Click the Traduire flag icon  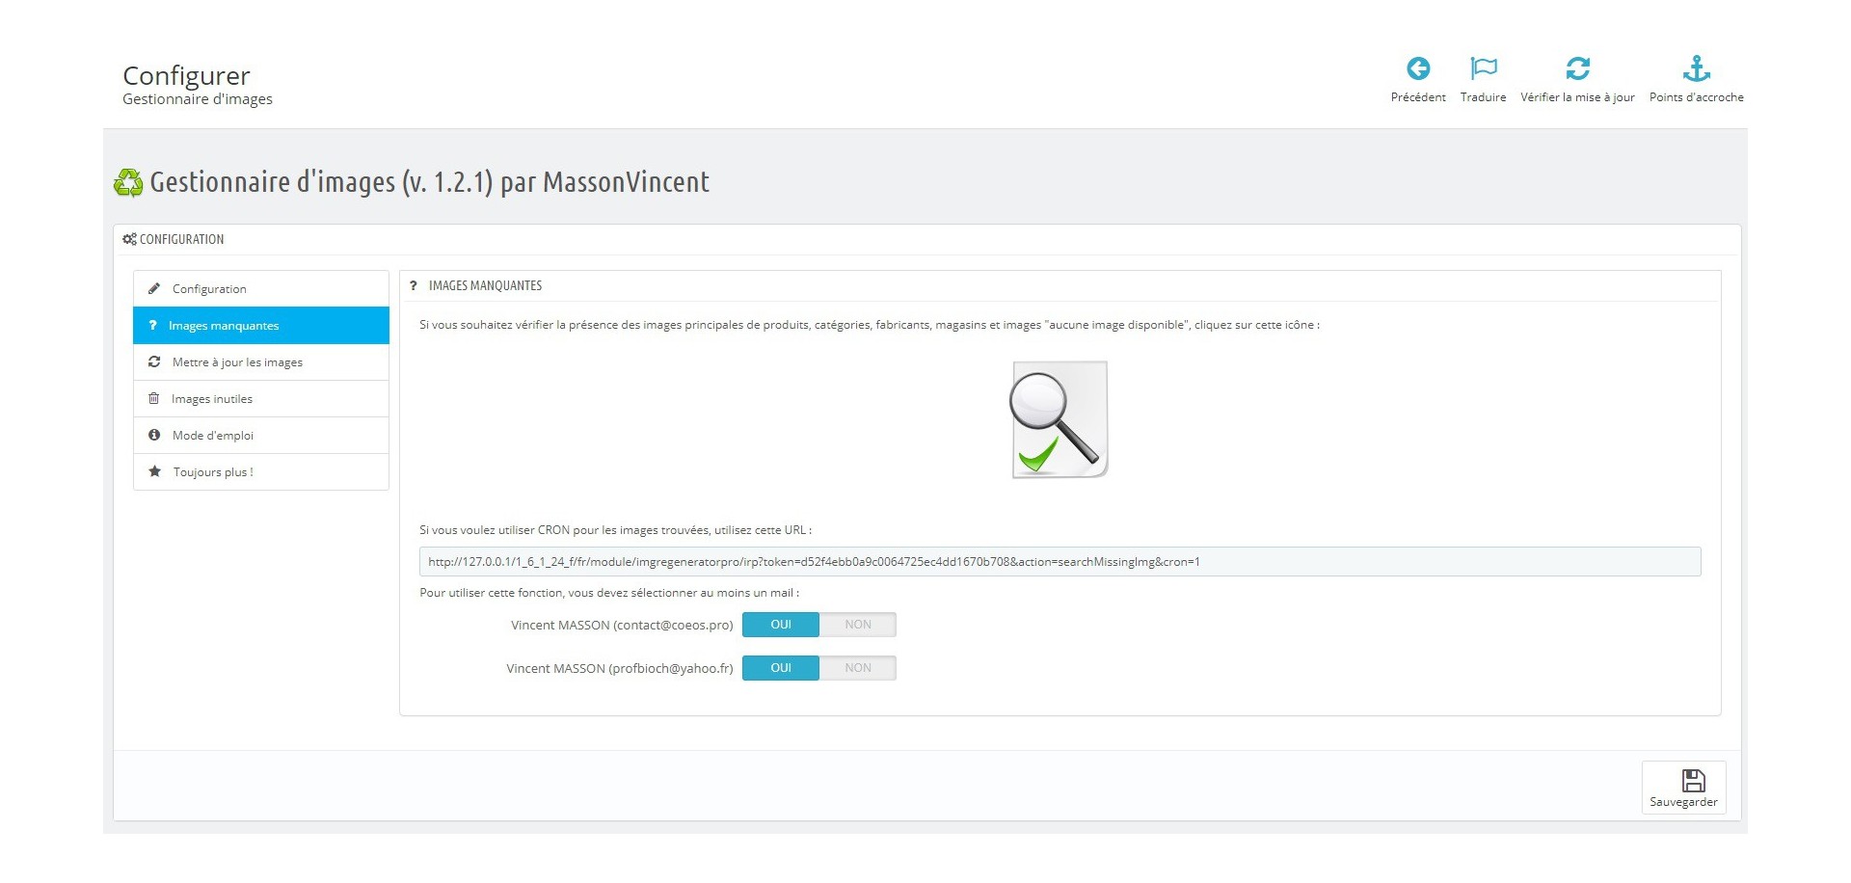pos(1483,68)
